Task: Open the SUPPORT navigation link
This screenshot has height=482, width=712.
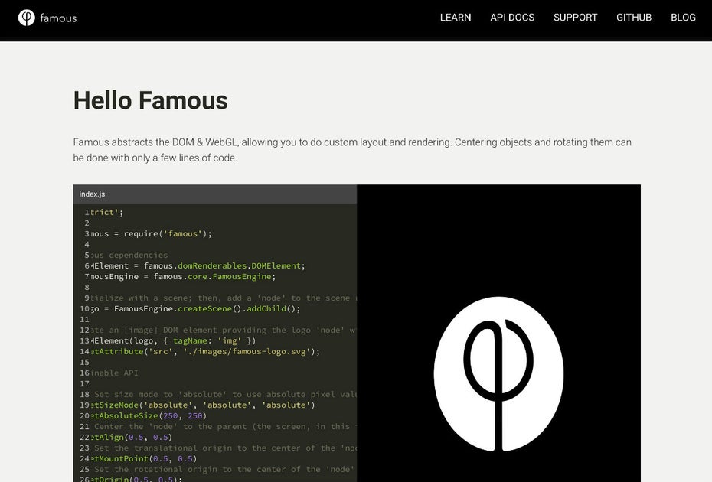Action: point(575,18)
